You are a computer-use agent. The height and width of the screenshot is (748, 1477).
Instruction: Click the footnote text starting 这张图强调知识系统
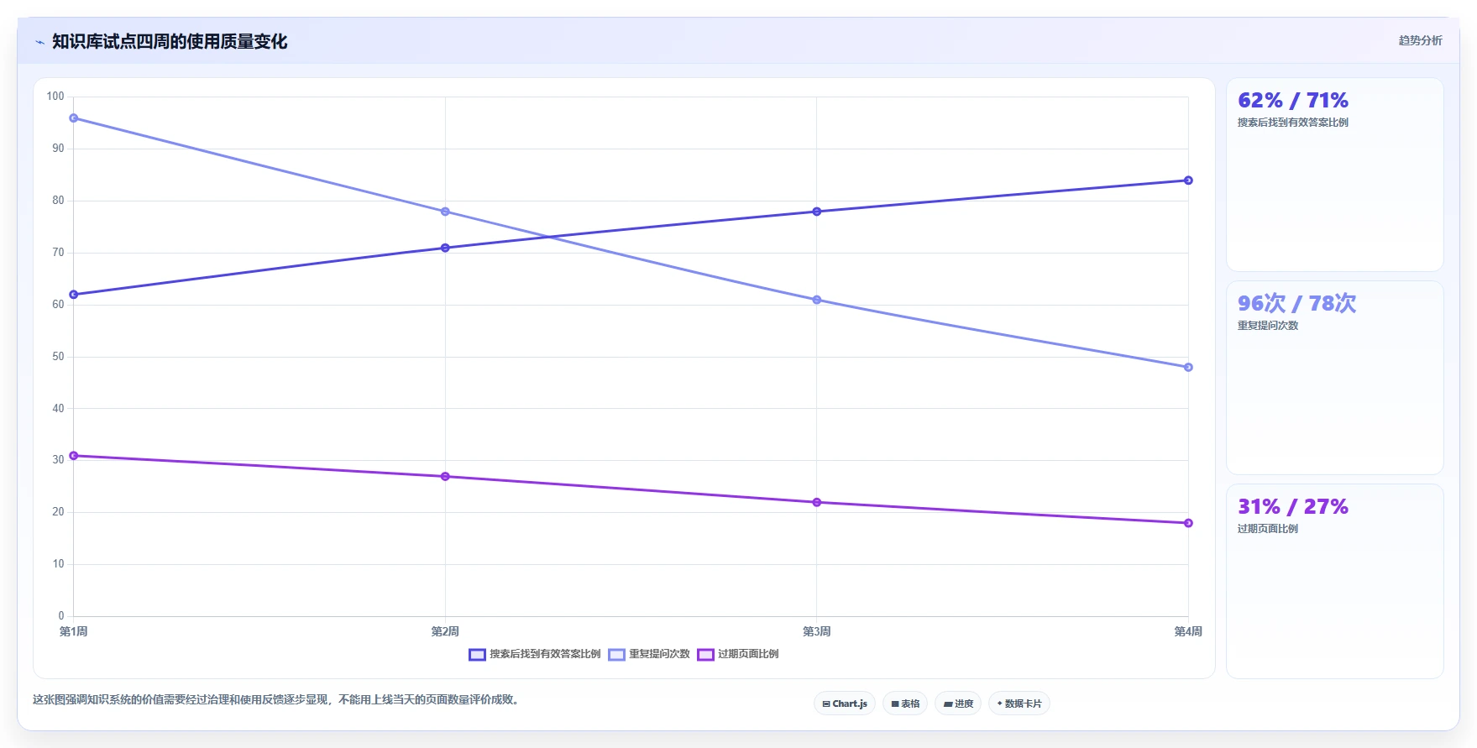click(x=277, y=699)
